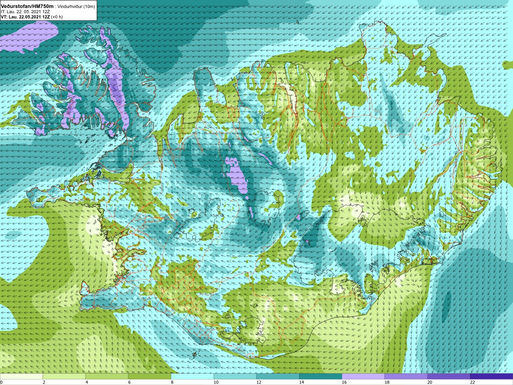Click the scale value '20' label
The image size is (513, 385).
point(430,383)
